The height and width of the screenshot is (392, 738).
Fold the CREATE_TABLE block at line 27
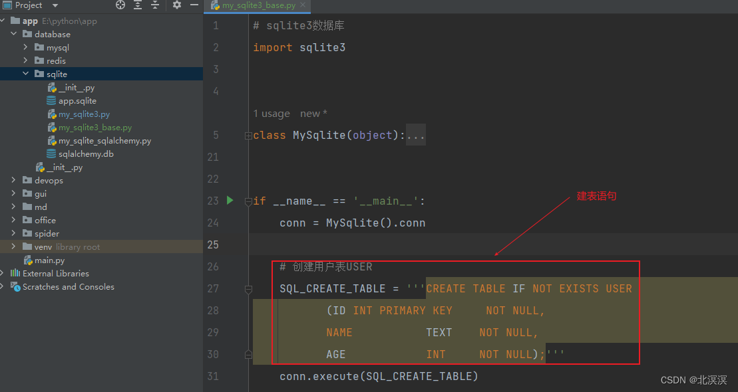248,289
